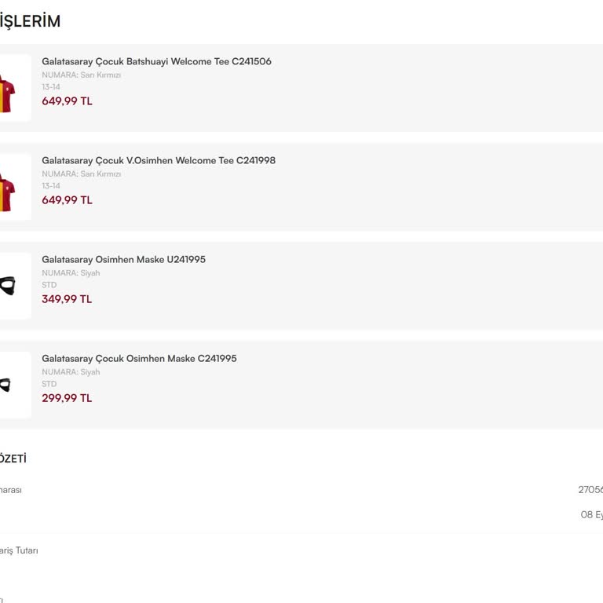This screenshot has height=603, width=603.
Task: Click the 649,99 TL price of Batshuayi Tee
Action: click(67, 101)
